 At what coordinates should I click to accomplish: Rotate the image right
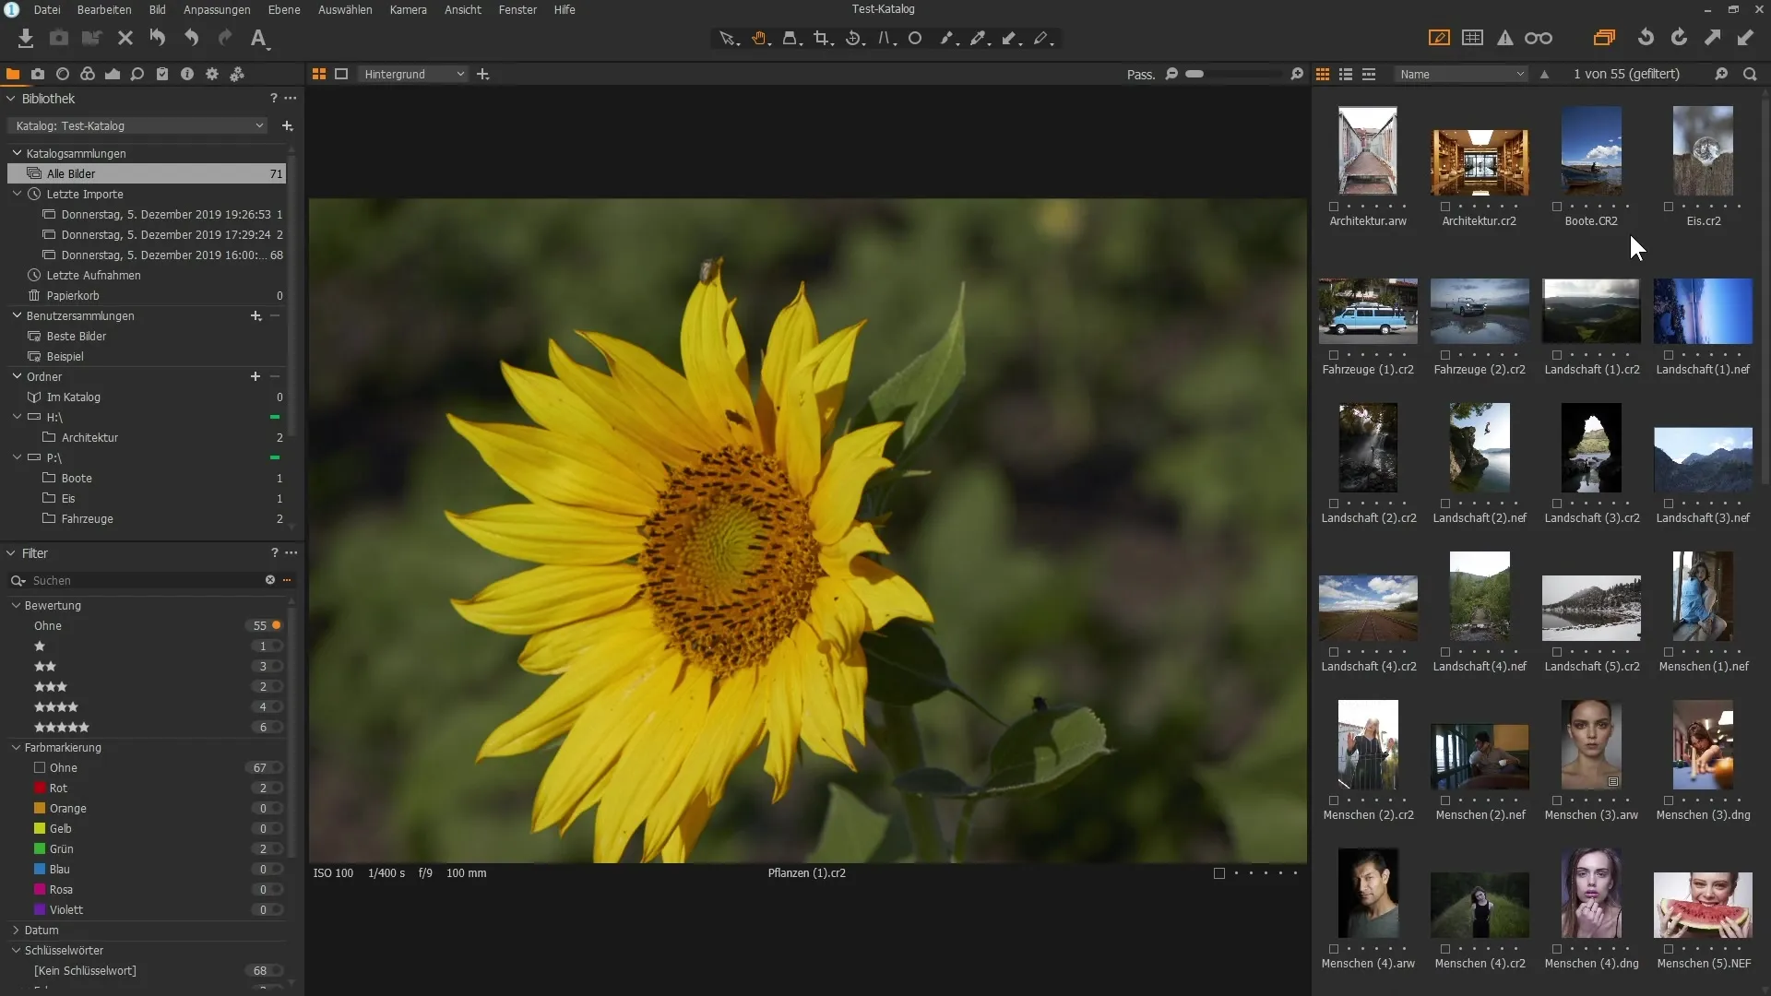point(1679,38)
